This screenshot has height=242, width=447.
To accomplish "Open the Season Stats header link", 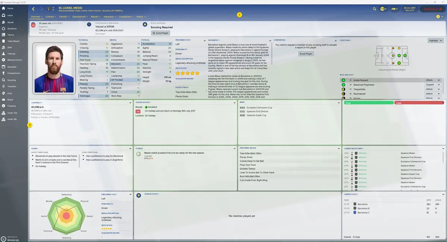I will pyautogui.click(x=151, y=194).
